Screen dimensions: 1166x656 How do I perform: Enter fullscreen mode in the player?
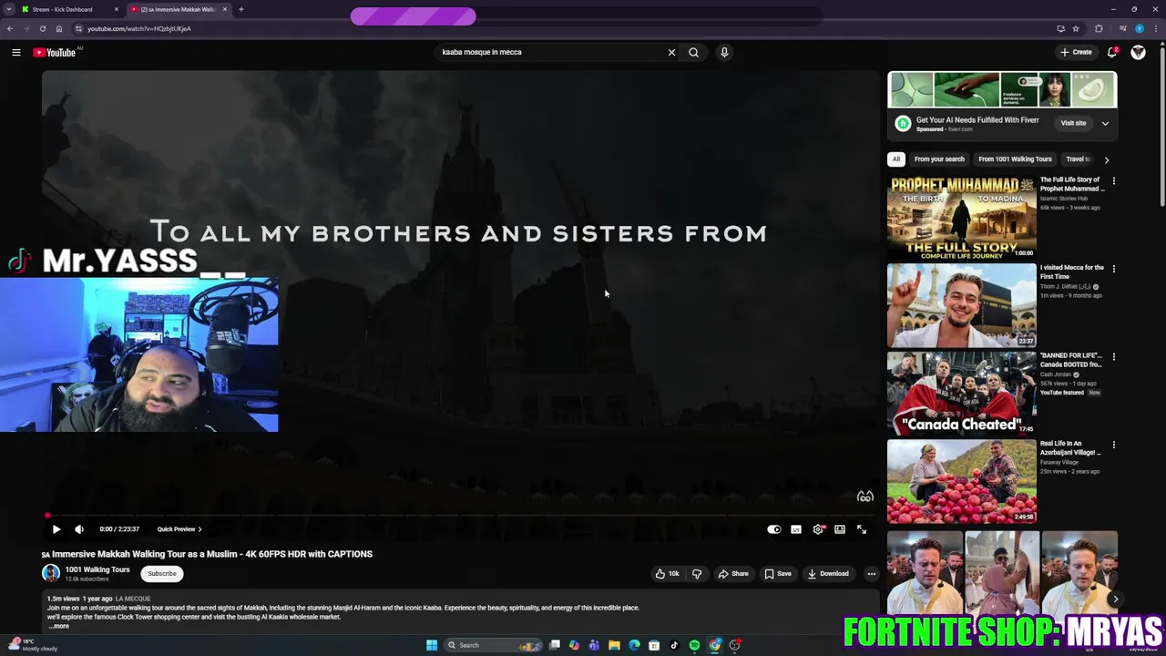coord(862,529)
